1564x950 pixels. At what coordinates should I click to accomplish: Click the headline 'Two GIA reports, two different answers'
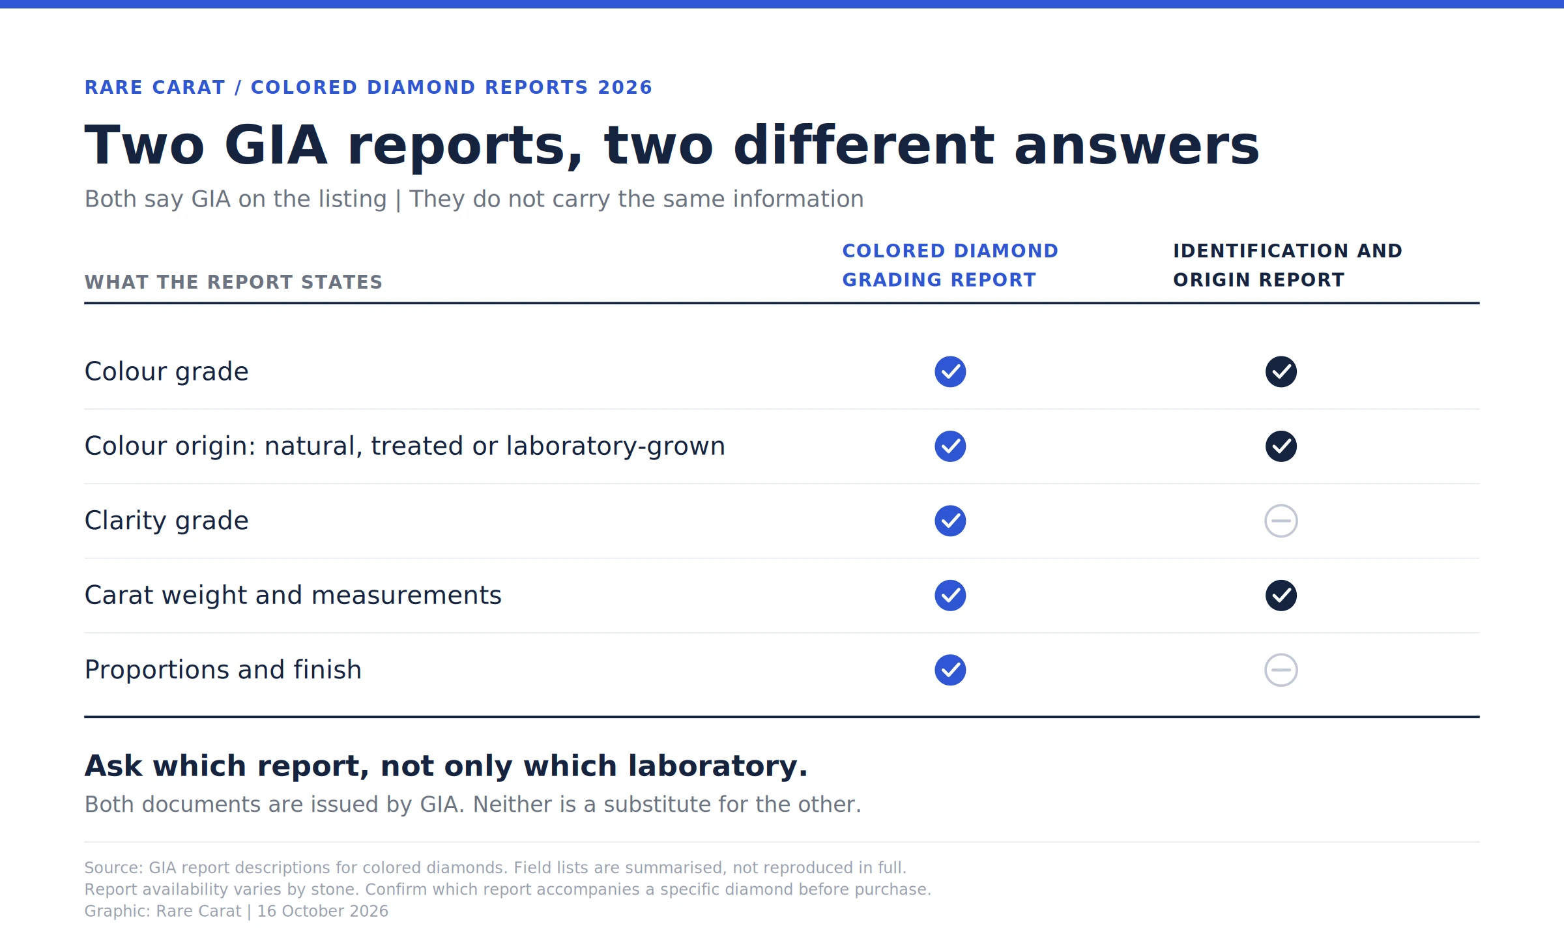point(672,146)
